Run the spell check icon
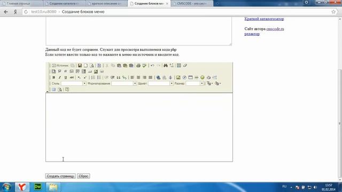 click(x=144, y=66)
